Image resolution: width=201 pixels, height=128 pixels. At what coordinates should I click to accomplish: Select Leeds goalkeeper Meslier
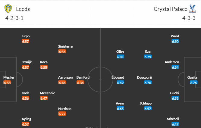coord(9,77)
